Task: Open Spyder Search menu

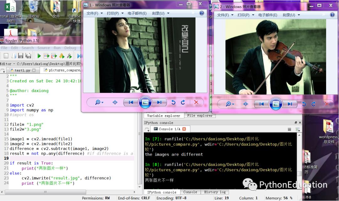Action: (28, 48)
